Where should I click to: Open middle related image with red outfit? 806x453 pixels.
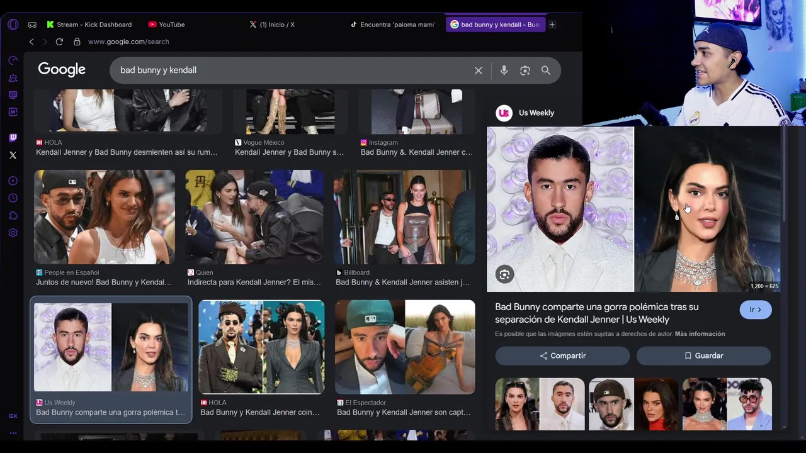click(633, 404)
